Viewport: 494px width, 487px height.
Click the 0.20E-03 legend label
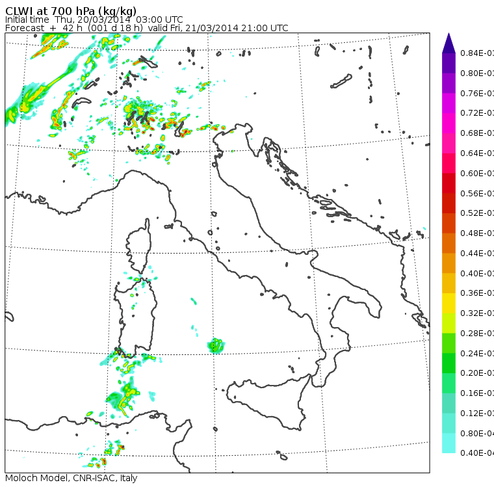pos(477,373)
